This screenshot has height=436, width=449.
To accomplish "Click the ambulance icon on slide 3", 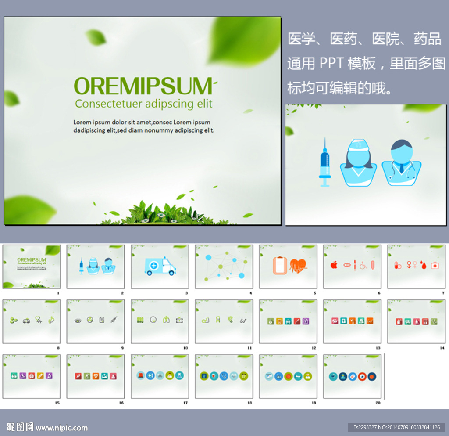I will point(160,266).
